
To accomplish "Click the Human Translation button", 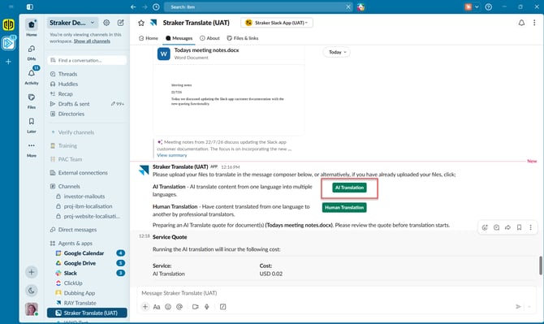I will click(x=344, y=207).
